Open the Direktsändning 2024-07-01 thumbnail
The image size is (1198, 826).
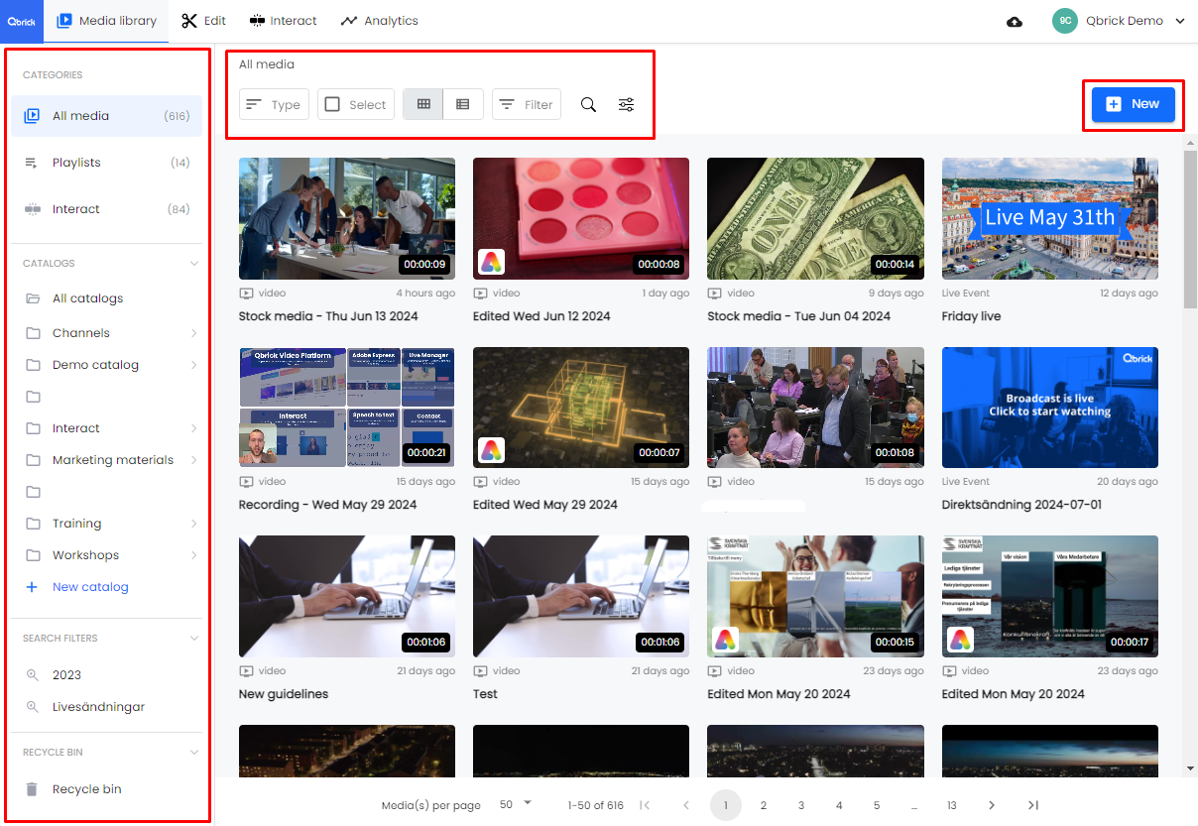[x=1050, y=408]
